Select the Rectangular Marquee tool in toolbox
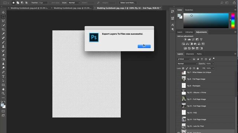The width and height of the screenshot is (238, 133). (x=3, y=17)
